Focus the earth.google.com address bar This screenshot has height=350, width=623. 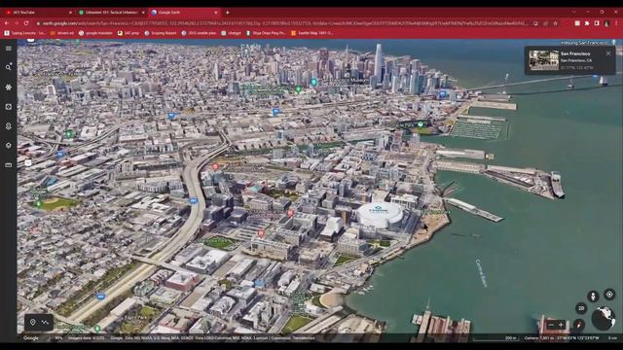[x=284, y=23]
